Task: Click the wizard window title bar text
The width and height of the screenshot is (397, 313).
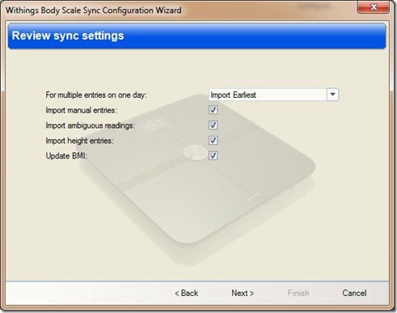Action: (x=94, y=11)
